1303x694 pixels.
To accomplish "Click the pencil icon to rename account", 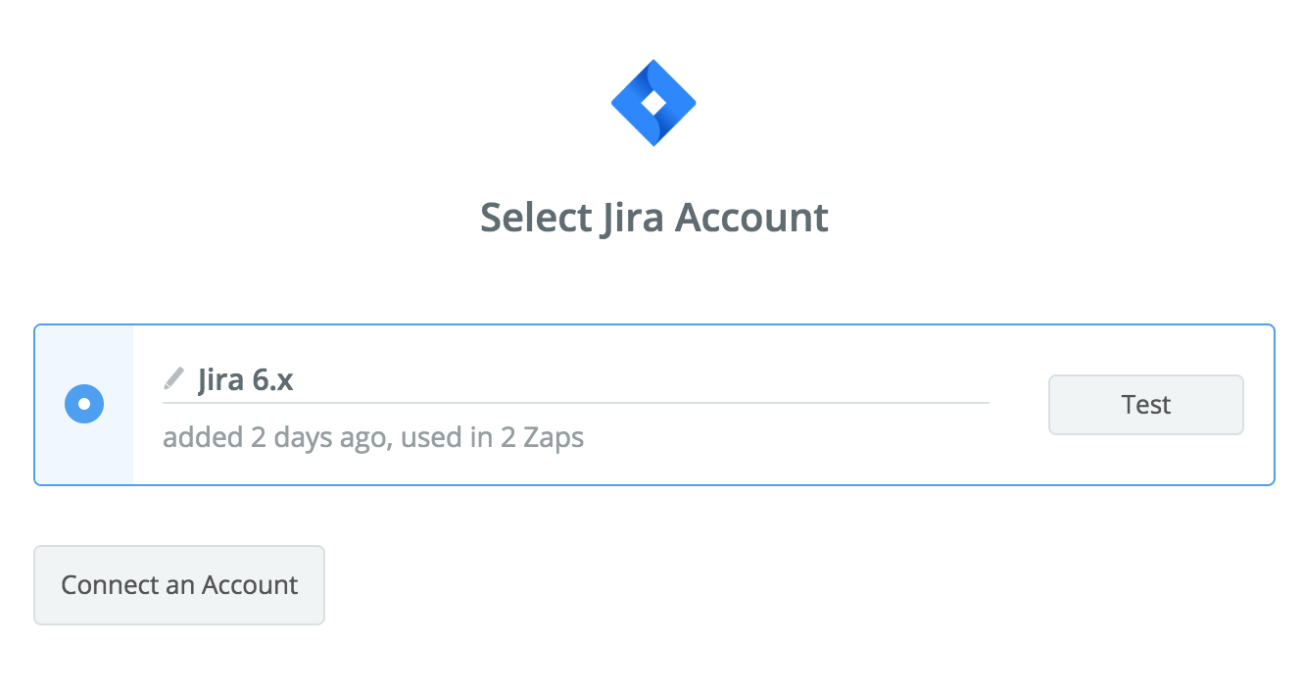I will pos(173,378).
